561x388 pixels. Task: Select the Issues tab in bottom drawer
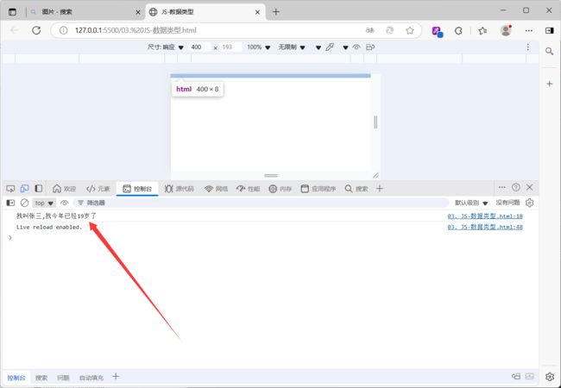[x=63, y=378]
